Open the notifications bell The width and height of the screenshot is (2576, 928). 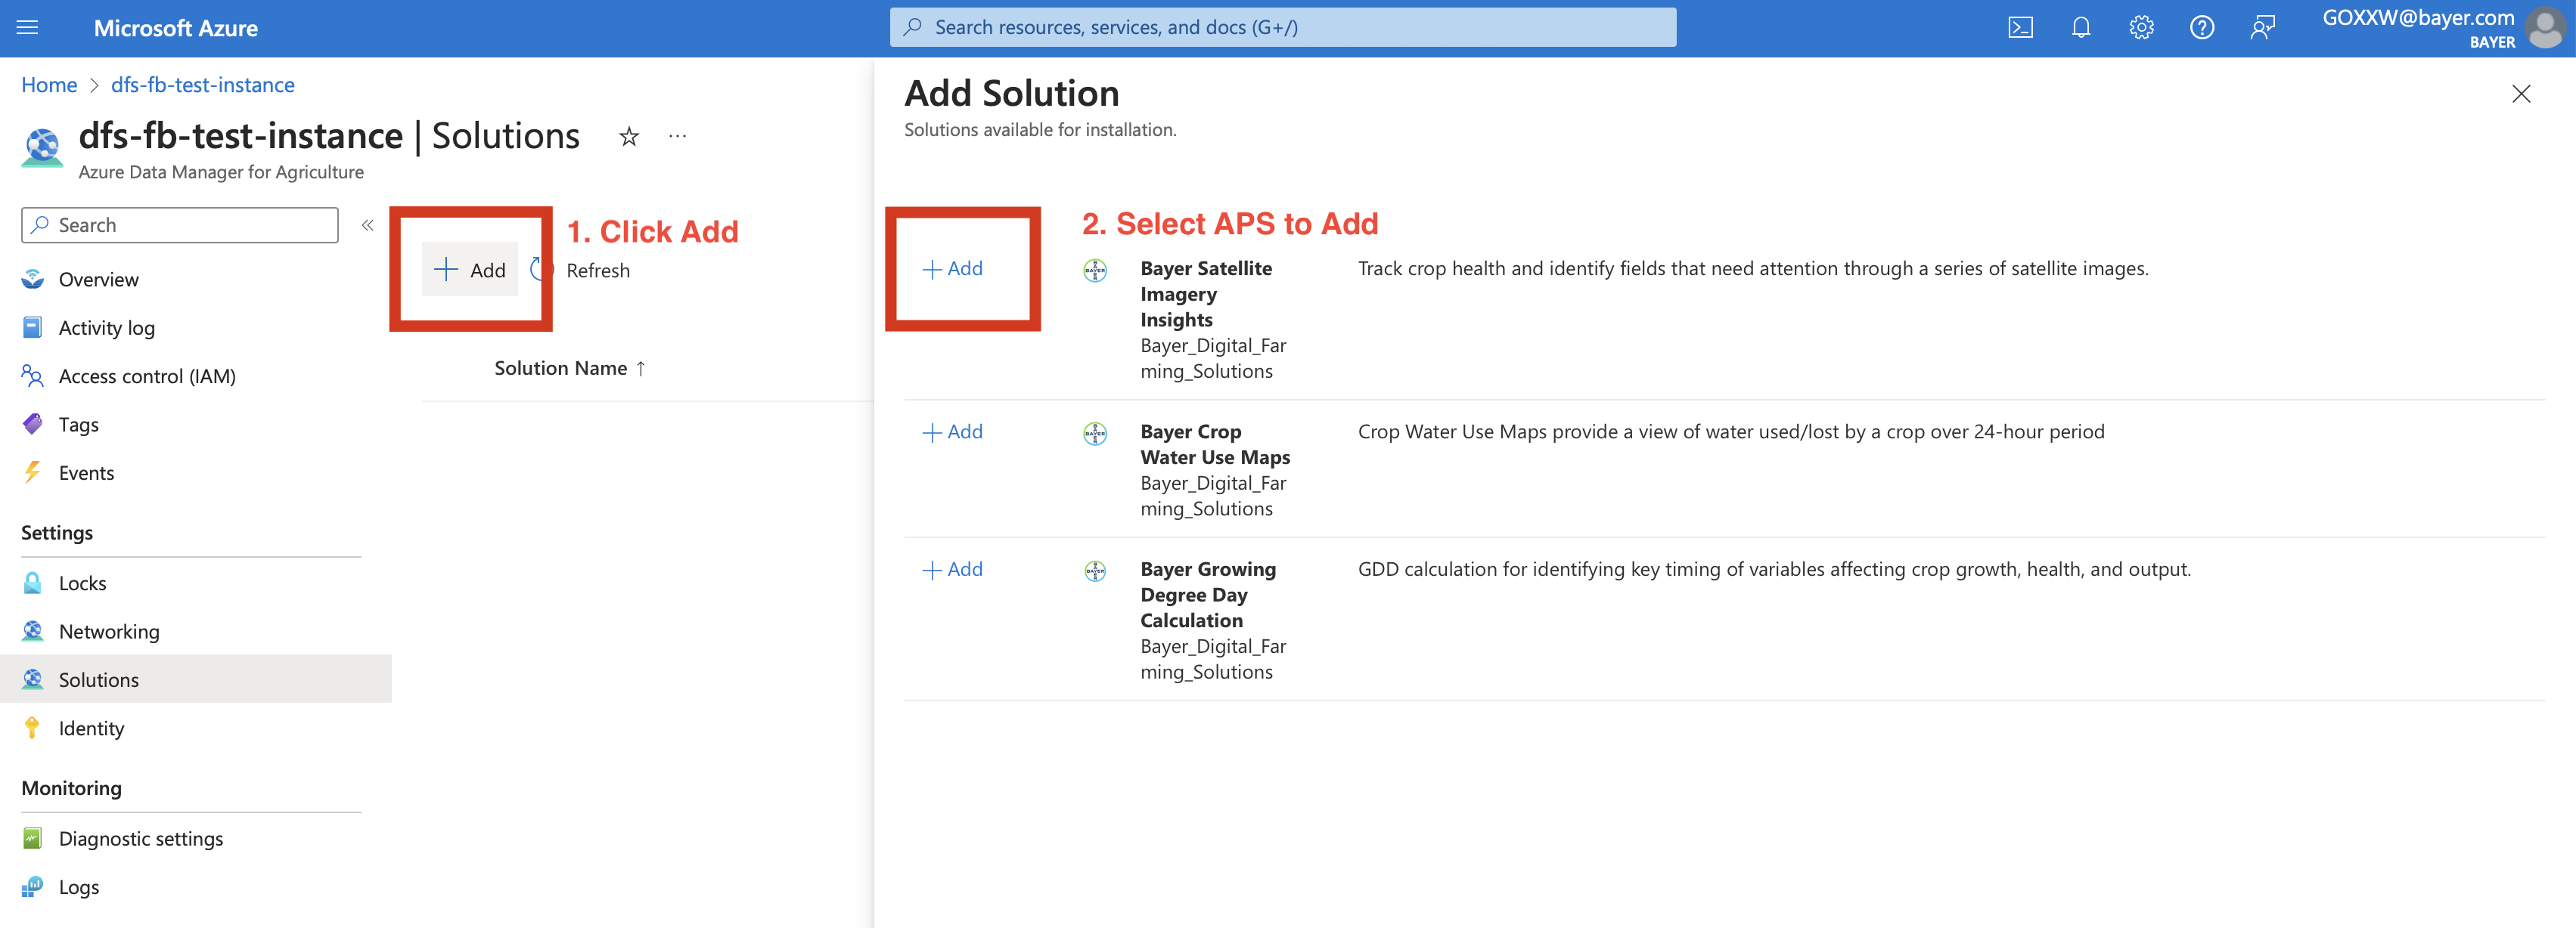[x=2081, y=28]
